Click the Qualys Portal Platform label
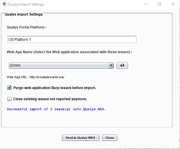This screenshot has width=180, height=149. coord(27,27)
